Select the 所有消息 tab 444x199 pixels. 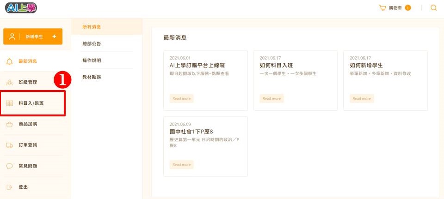click(92, 27)
